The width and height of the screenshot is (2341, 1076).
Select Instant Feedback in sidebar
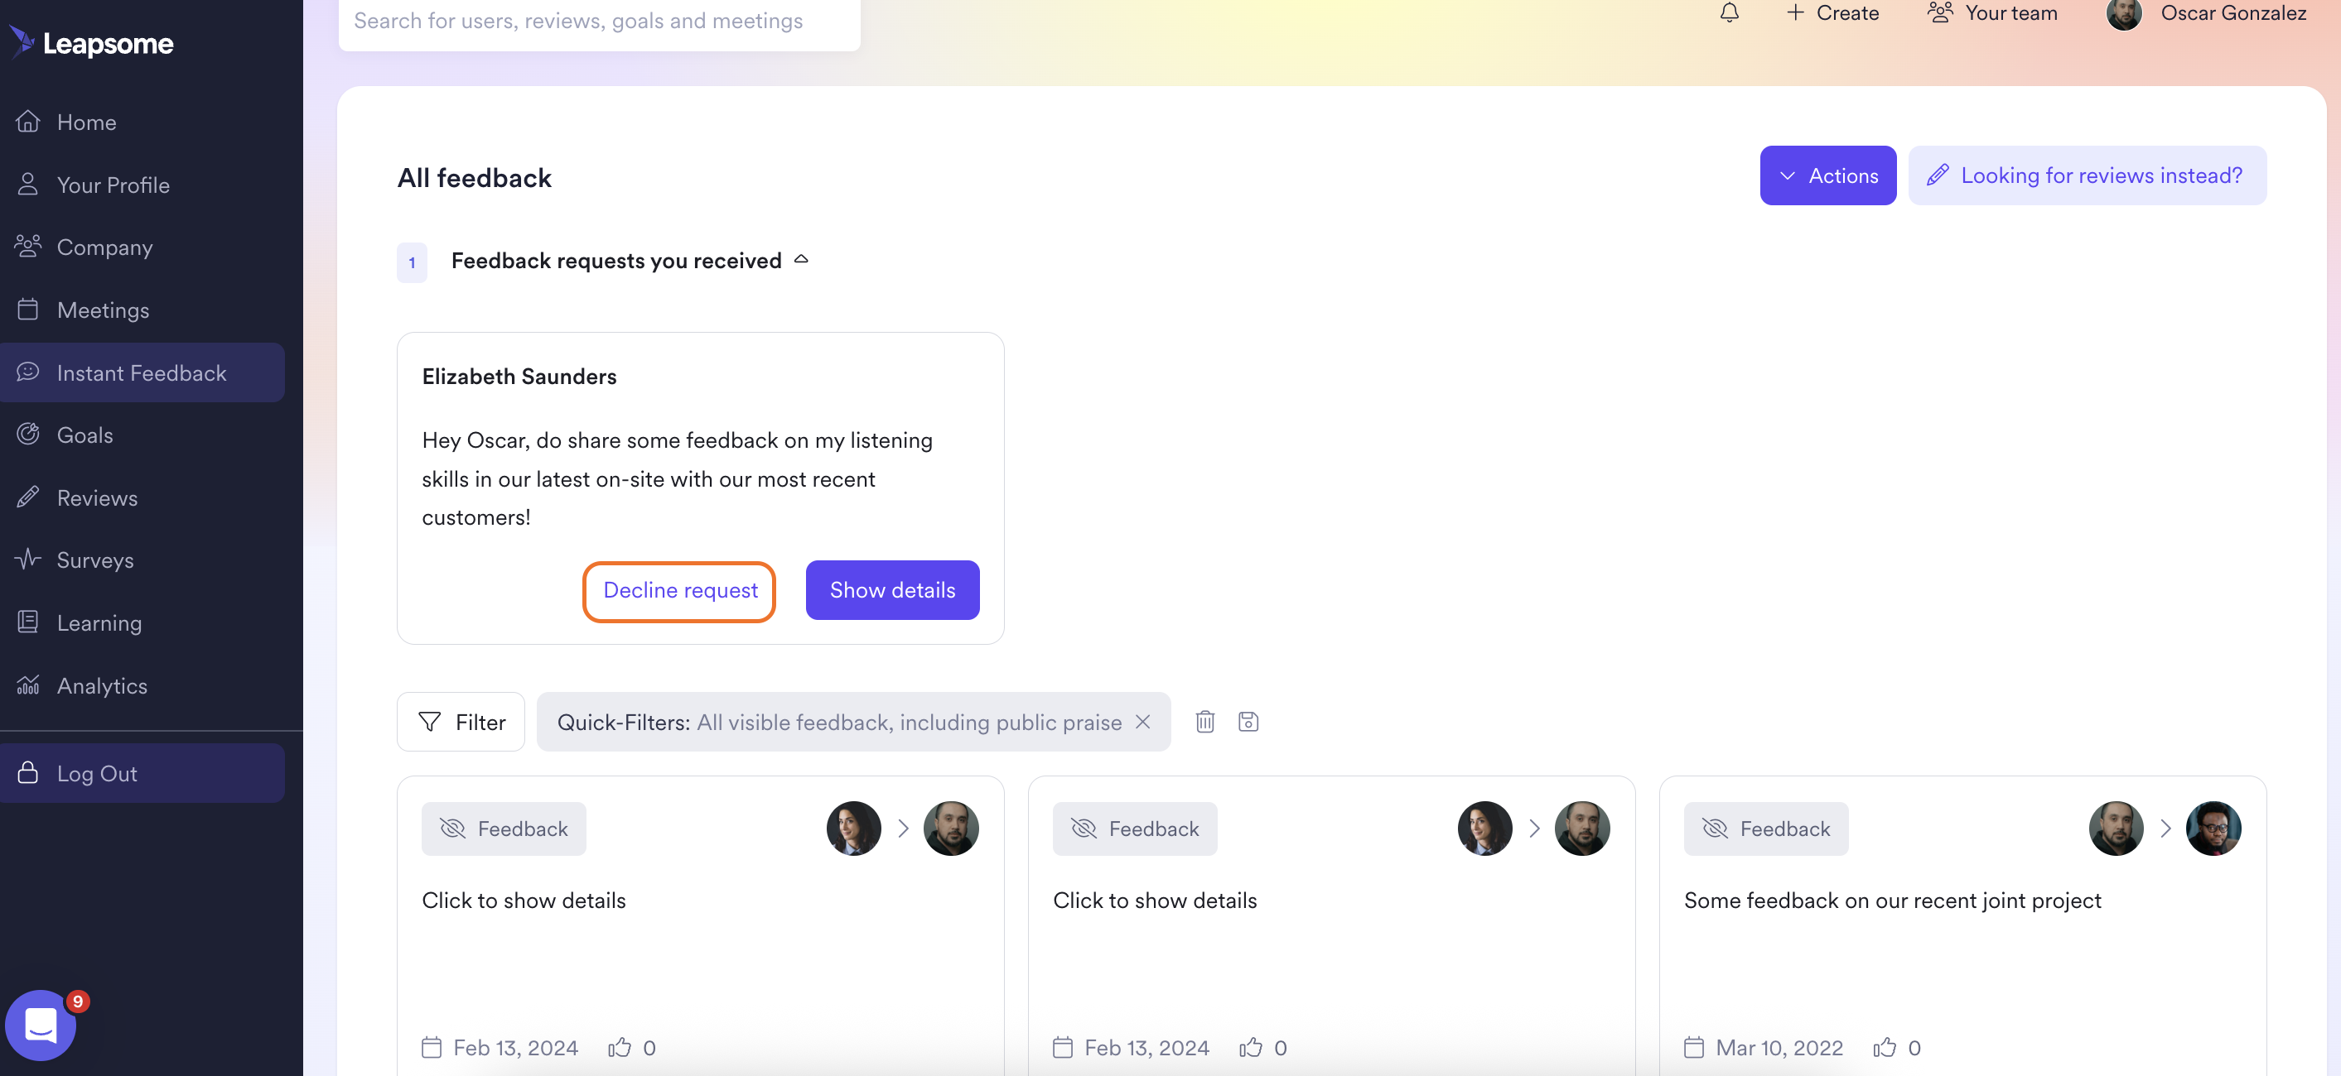(142, 372)
